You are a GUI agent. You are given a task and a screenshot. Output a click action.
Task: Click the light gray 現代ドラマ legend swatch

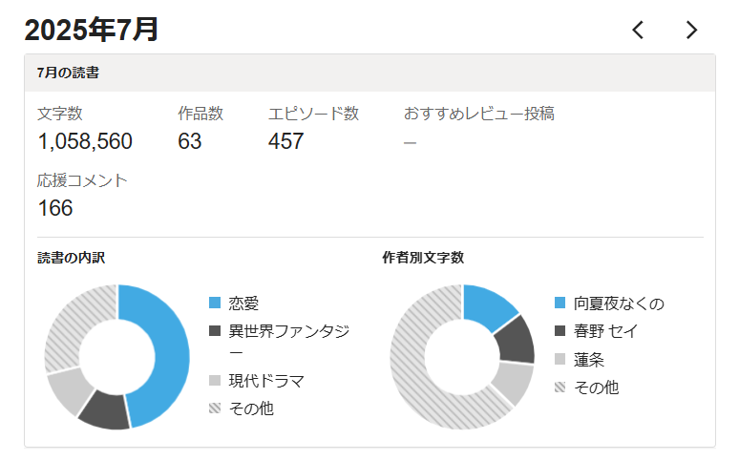(215, 381)
